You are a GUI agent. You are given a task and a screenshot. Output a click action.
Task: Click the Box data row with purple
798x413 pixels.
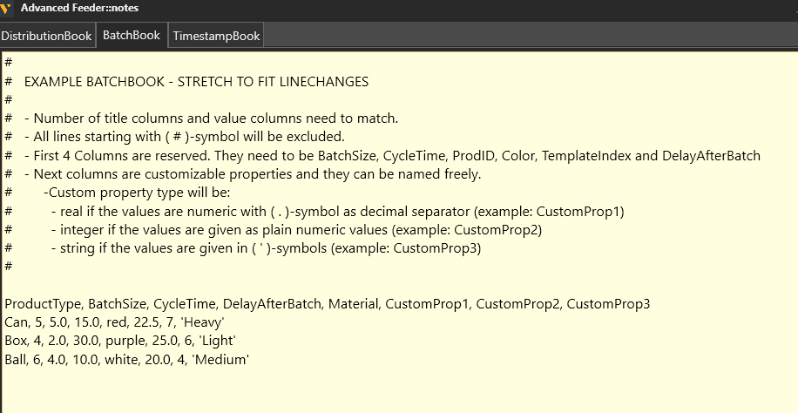click(x=120, y=341)
